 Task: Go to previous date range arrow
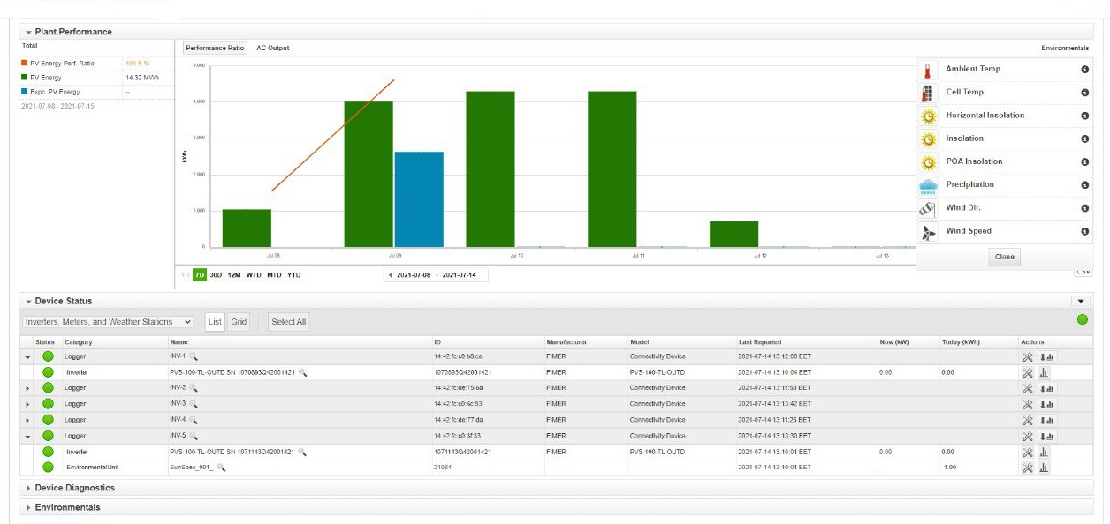[391, 275]
